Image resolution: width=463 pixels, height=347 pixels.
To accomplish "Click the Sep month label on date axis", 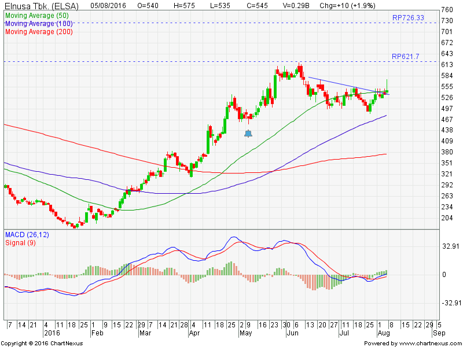I will pyautogui.click(x=439, y=333).
